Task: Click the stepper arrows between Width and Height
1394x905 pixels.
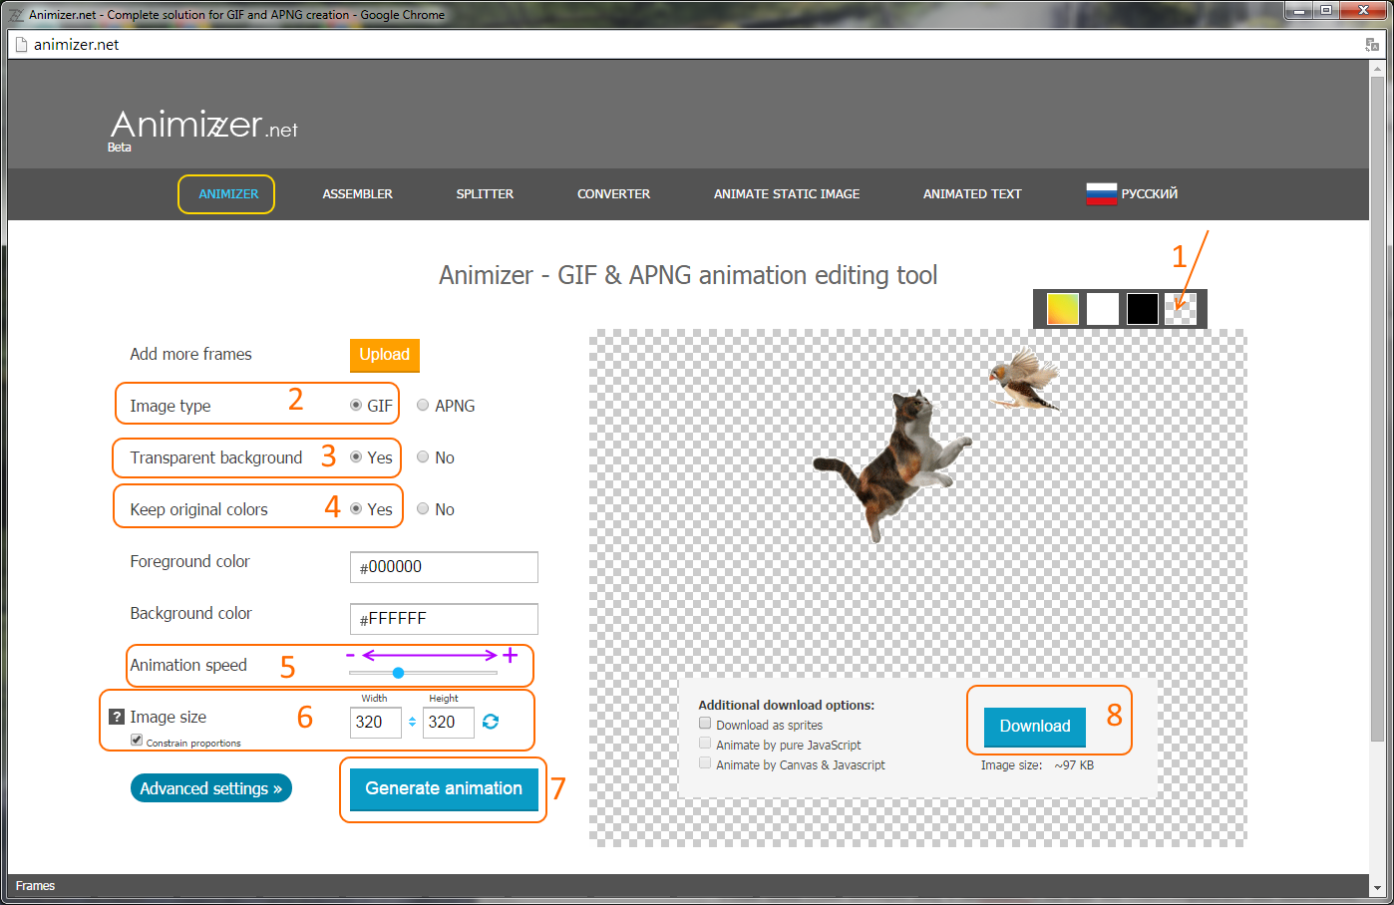Action: point(412,722)
